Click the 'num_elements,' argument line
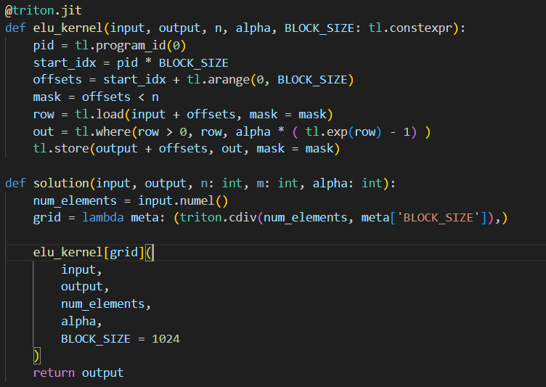The width and height of the screenshot is (546, 387). click(106, 304)
